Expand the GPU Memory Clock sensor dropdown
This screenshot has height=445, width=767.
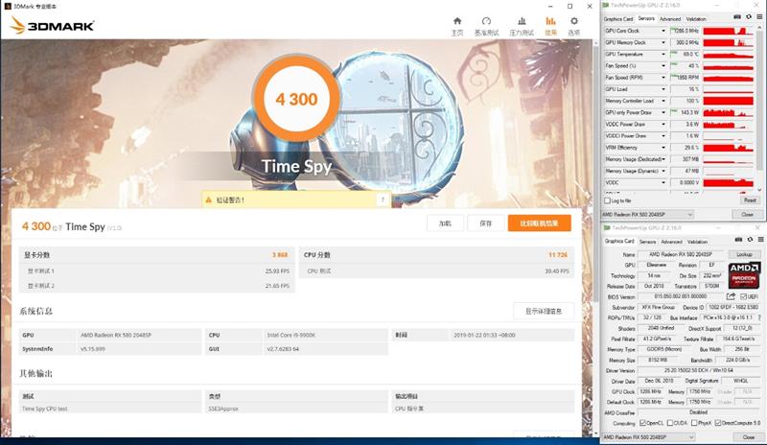pos(663,42)
